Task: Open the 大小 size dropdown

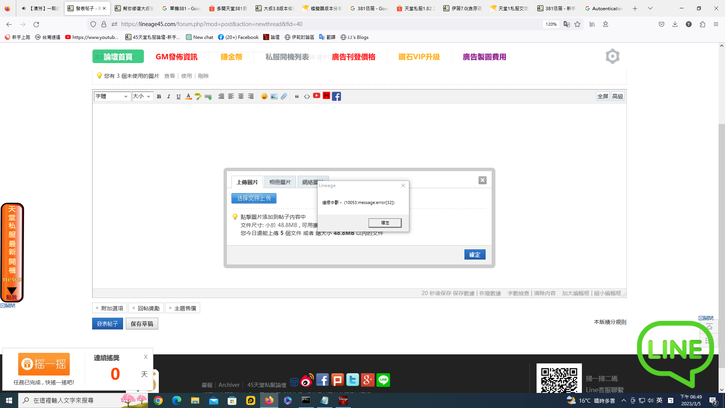Action: click(x=142, y=96)
